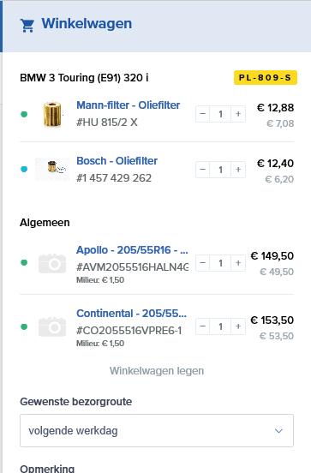The image size is (311, 473).
Task: Decrease quantity of Apollo 205/55R16 tire
Action: coord(203,263)
